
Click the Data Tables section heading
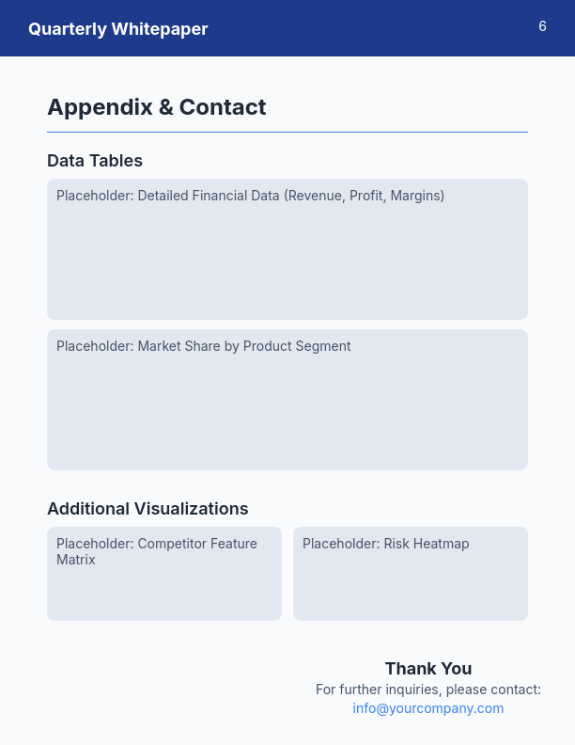coord(95,161)
